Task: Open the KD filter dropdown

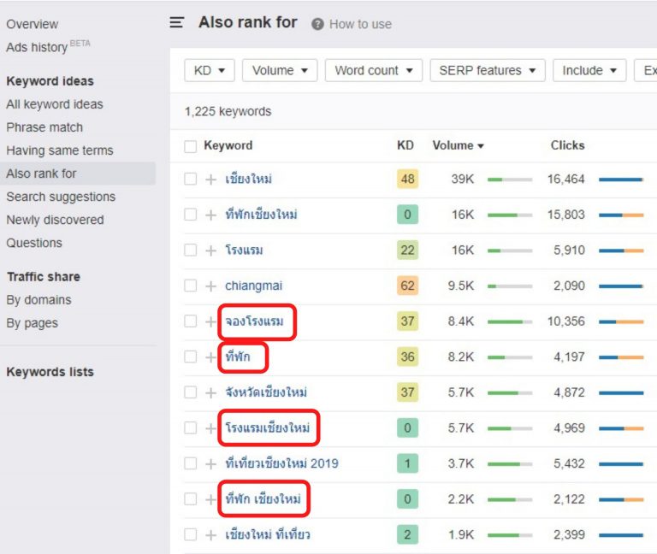Action: 210,71
